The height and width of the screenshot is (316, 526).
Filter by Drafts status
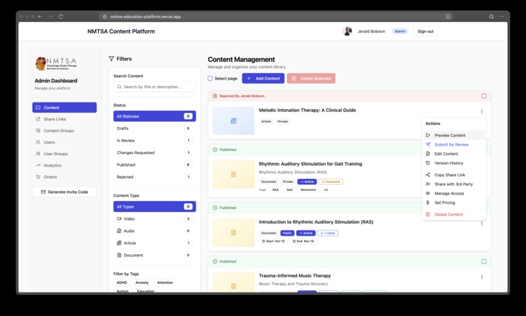155,128
